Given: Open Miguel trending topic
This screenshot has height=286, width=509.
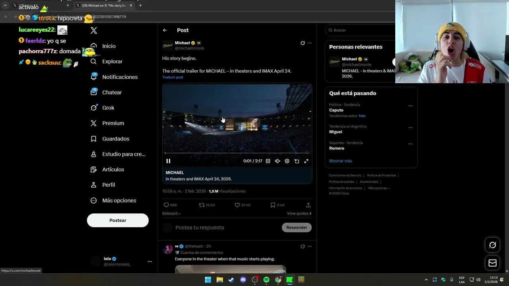Looking at the screenshot, I should (336, 132).
